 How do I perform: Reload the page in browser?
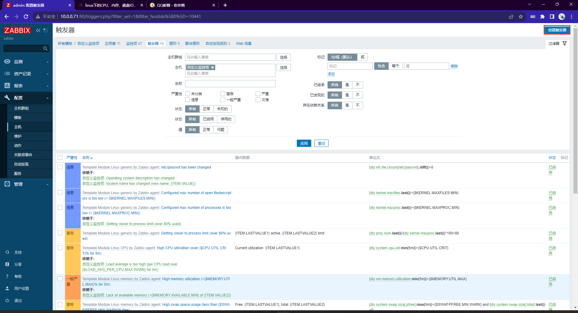(26, 17)
